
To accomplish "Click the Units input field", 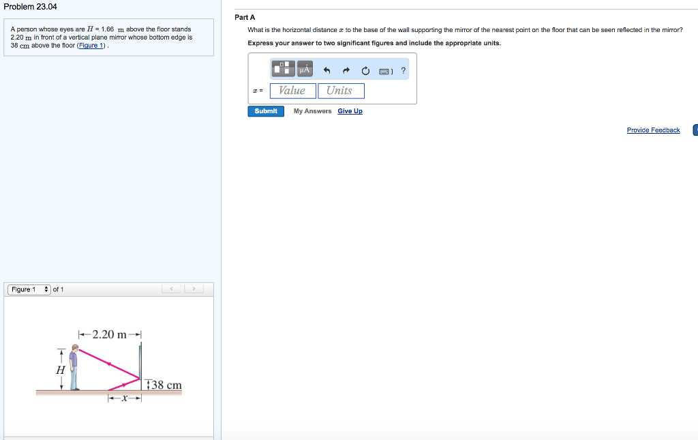I will coord(341,90).
